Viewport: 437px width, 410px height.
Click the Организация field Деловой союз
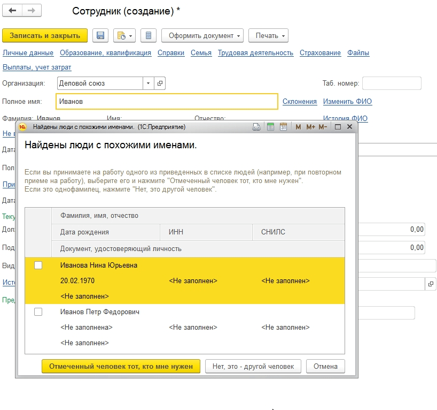coord(100,83)
